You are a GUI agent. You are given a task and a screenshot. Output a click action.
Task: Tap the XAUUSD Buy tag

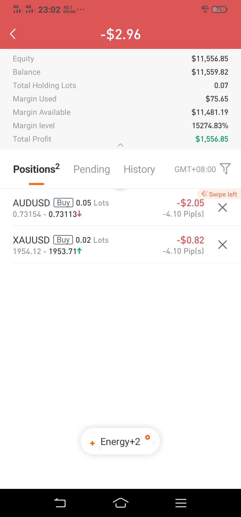point(63,240)
